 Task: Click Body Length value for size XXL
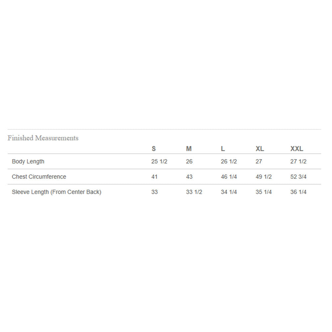298,162
